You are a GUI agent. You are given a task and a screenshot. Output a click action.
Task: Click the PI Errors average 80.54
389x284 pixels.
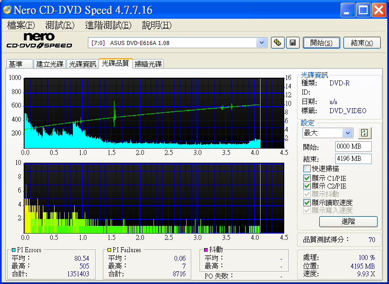click(x=82, y=258)
